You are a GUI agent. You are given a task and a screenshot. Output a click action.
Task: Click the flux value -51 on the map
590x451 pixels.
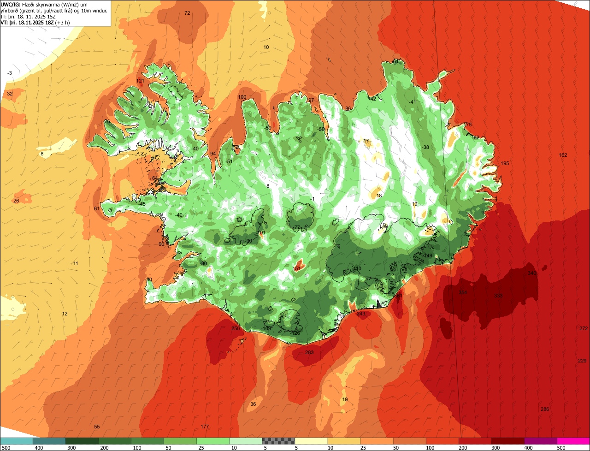tap(229, 161)
